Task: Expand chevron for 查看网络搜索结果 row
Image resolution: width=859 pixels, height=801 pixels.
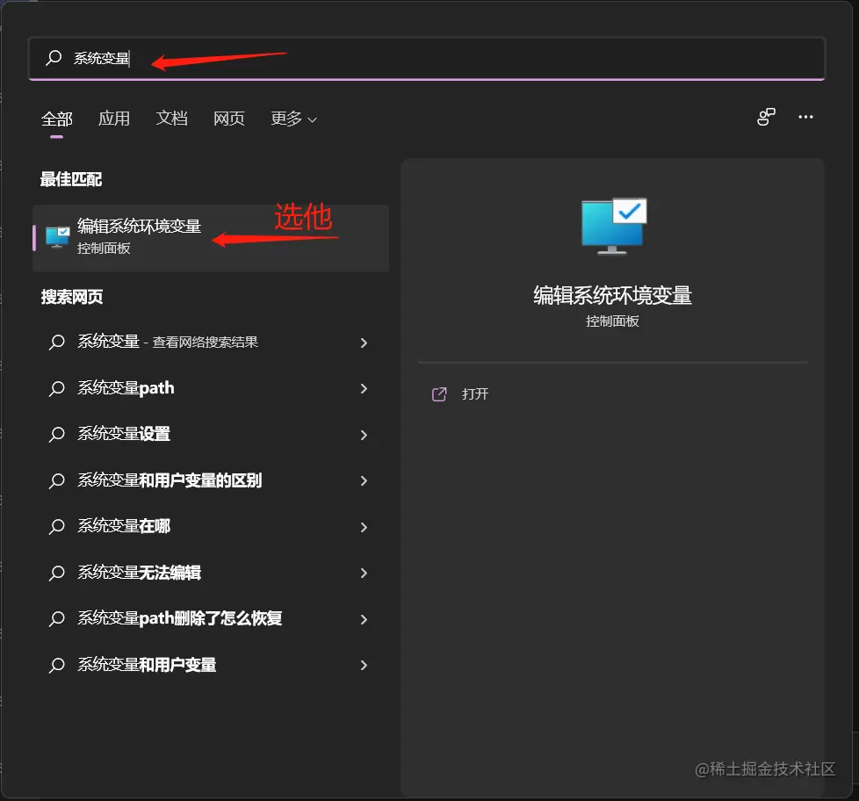Action: tap(364, 343)
